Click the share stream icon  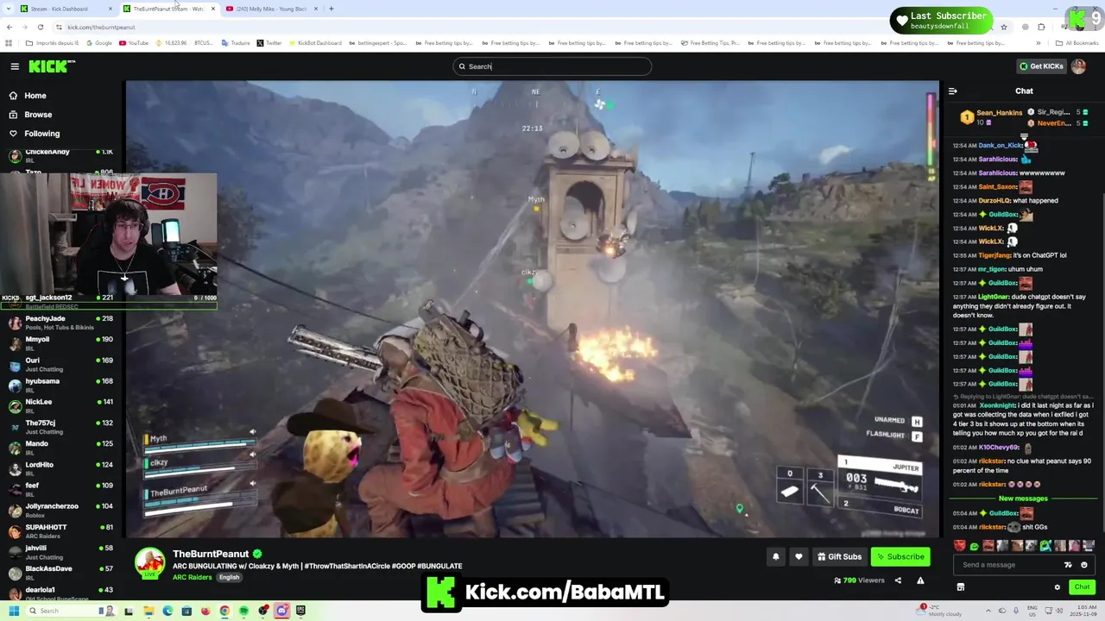point(898,580)
